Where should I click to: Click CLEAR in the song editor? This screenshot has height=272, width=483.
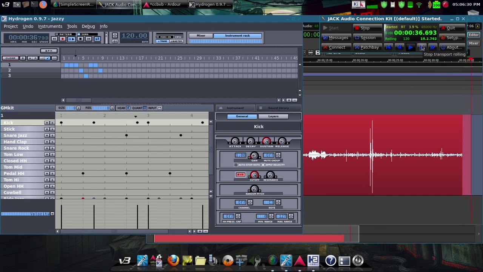pyautogui.click(x=10, y=58)
